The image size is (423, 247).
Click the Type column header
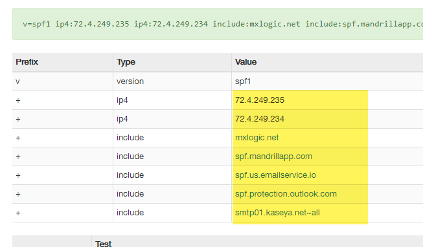126,62
